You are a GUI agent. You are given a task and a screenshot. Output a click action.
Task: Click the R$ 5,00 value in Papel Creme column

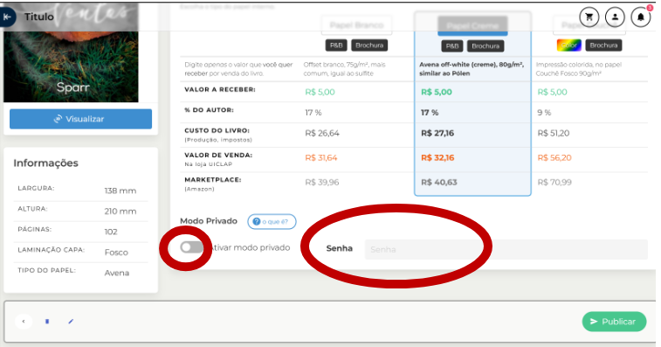[437, 92]
